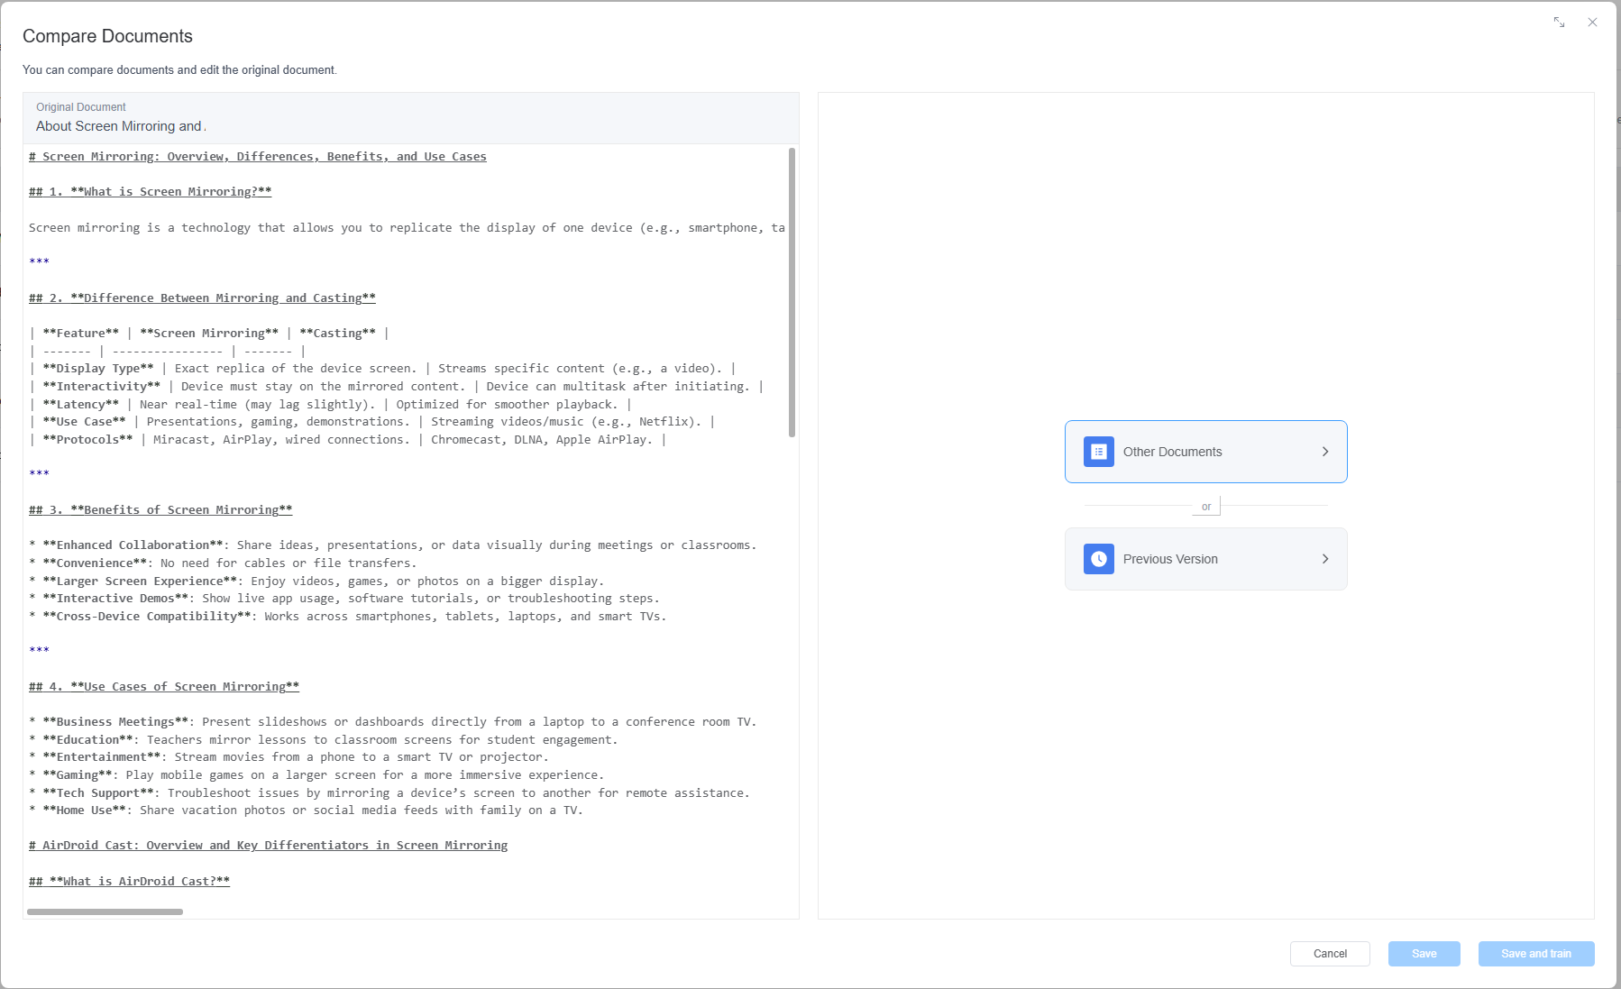Screen dimensions: 1621x989
Task: Click the Previous Version clock icon
Action: [1099, 559]
